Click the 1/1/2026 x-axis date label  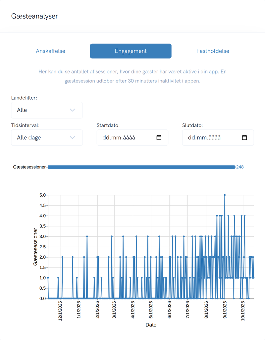[79, 310]
